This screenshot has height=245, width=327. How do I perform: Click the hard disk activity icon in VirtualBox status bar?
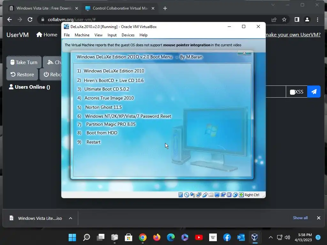coord(181,195)
